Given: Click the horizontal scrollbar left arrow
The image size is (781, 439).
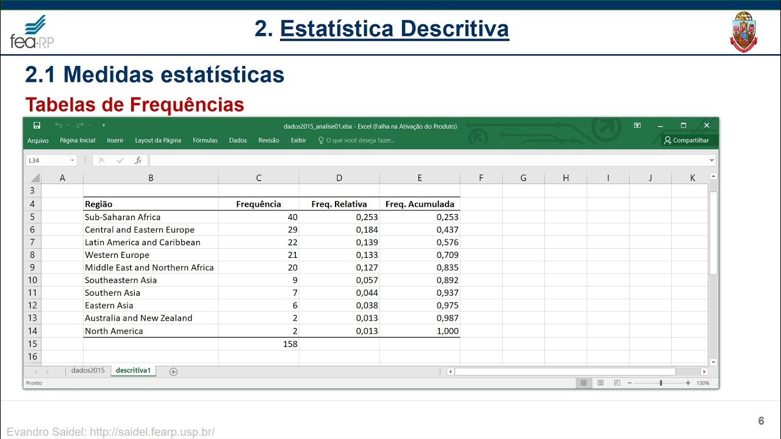Looking at the screenshot, I should 451,371.
